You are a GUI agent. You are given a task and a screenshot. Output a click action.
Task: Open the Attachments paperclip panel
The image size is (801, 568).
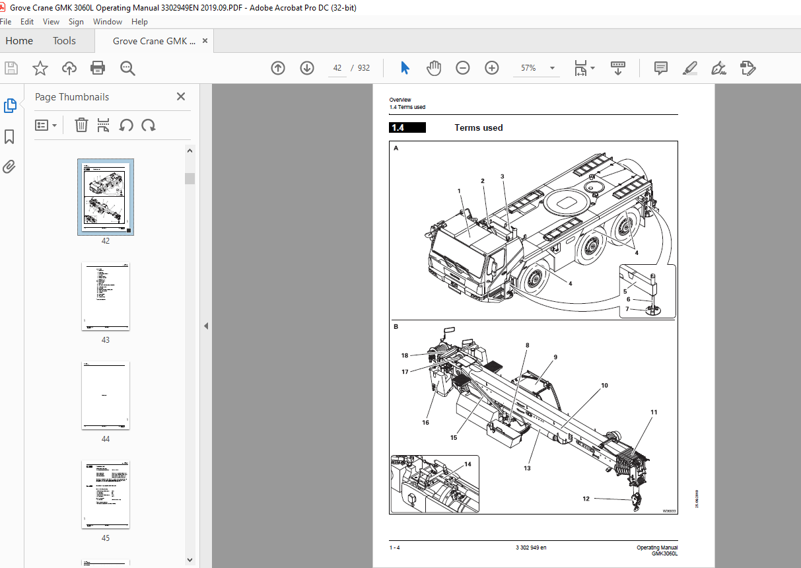(9, 166)
